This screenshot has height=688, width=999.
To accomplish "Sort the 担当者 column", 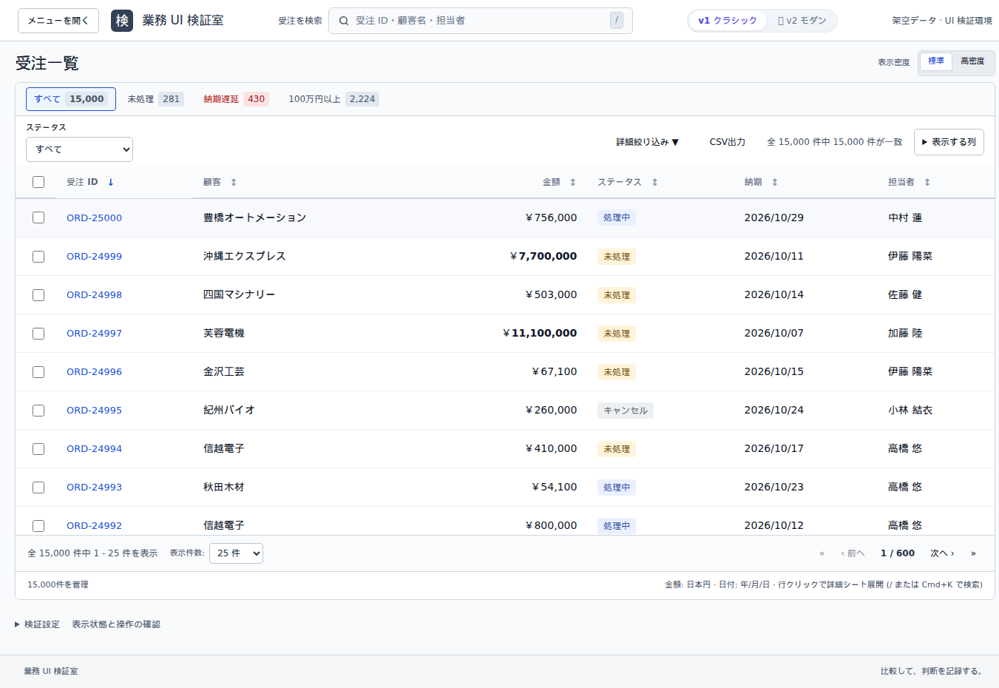I will coord(927,182).
